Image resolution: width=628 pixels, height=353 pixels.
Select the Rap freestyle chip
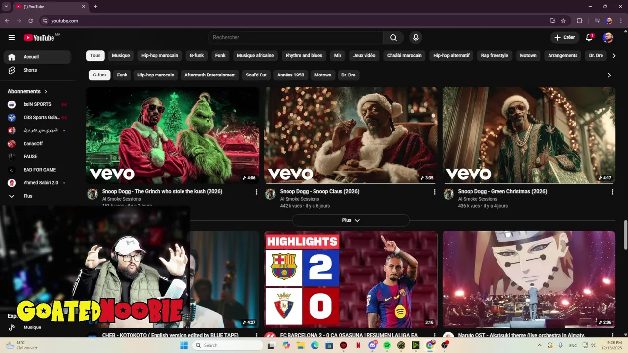495,56
